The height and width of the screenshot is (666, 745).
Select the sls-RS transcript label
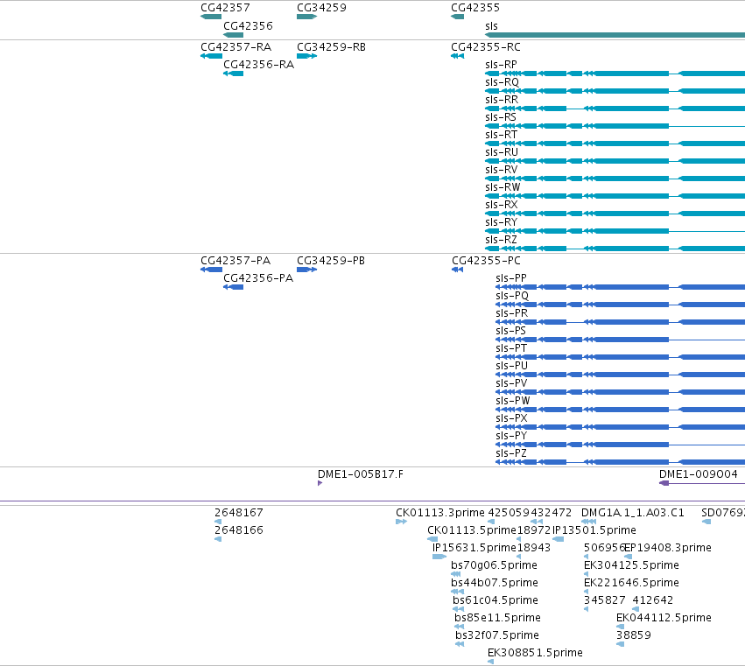tap(501, 117)
